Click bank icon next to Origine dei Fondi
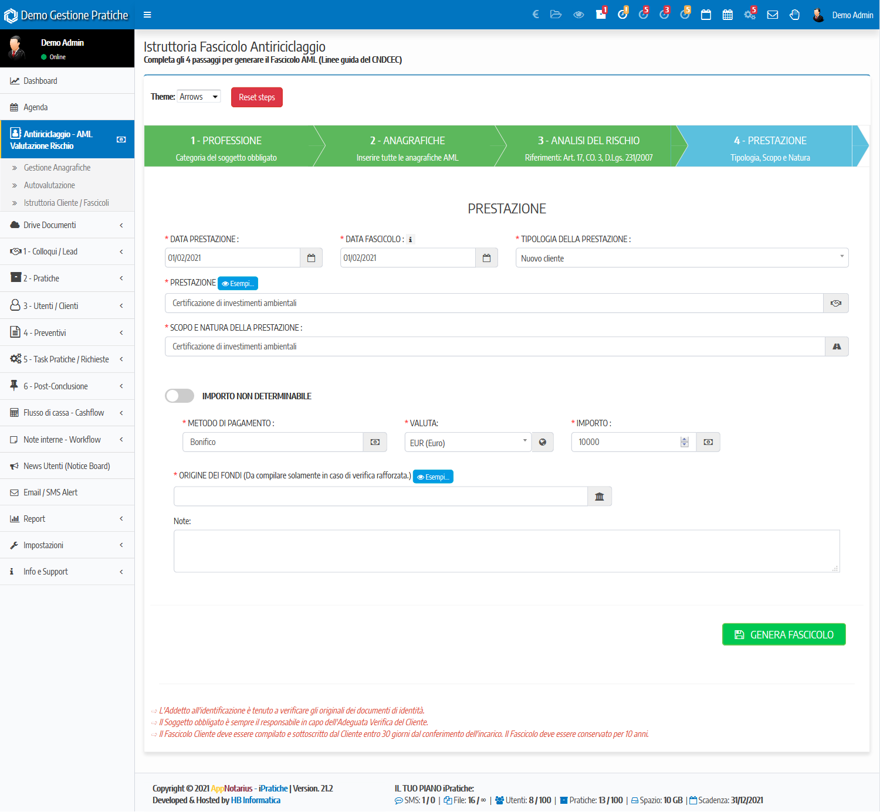Image resolution: width=880 pixels, height=812 pixels. (x=599, y=497)
